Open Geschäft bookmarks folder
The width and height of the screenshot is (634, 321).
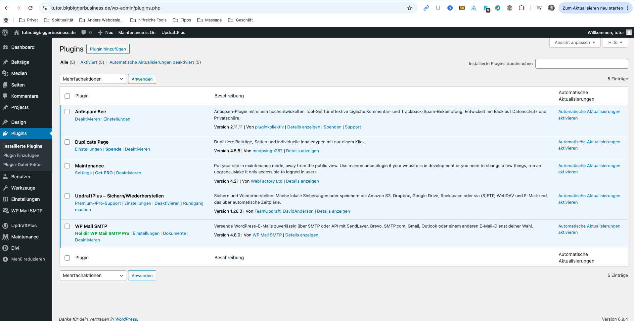coord(241,20)
